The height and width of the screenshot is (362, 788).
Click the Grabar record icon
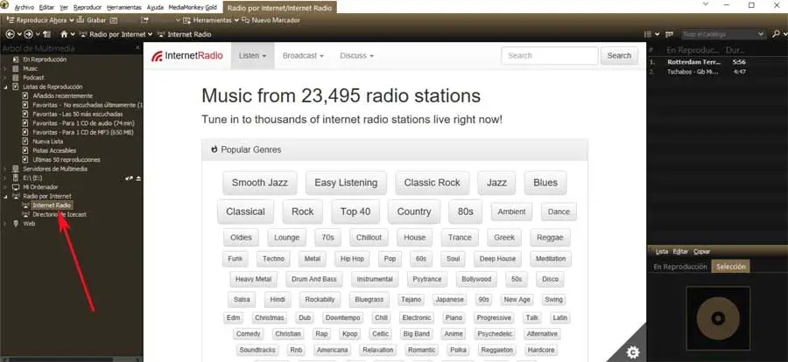(80, 20)
